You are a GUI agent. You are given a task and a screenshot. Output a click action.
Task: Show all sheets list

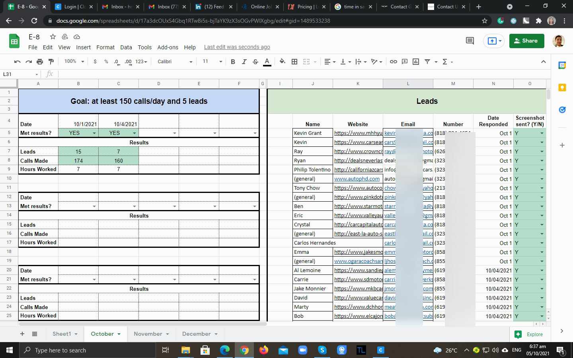click(x=35, y=334)
